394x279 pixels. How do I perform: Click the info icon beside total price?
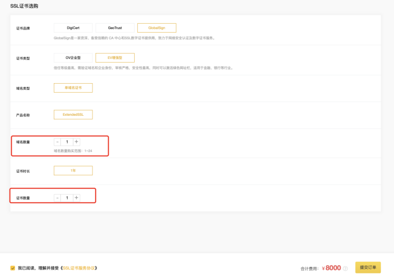tap(346, 268)
